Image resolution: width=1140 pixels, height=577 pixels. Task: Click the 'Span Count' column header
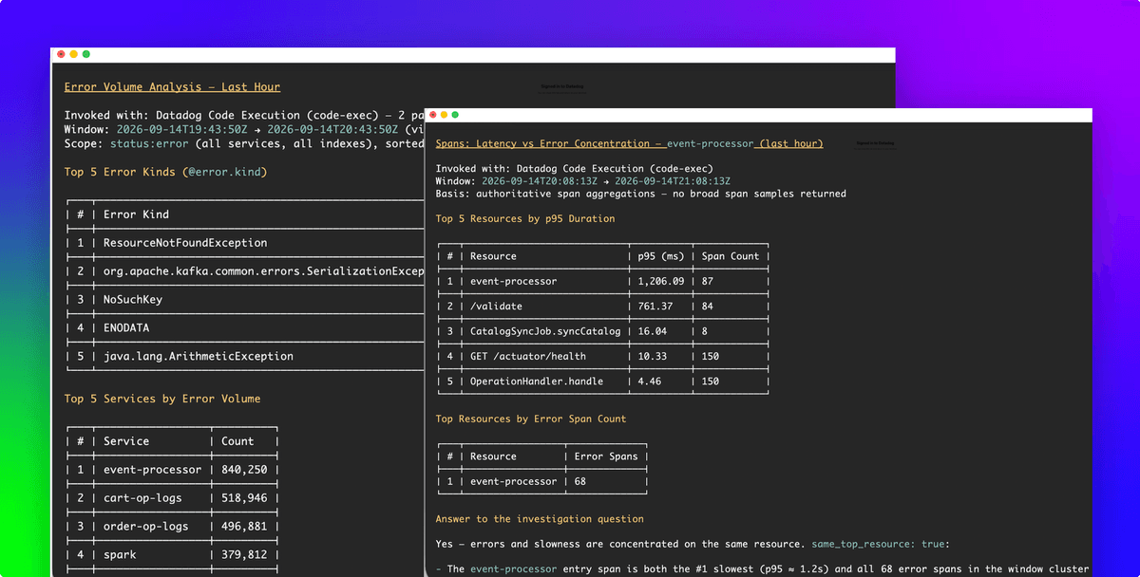click(731, 256)
